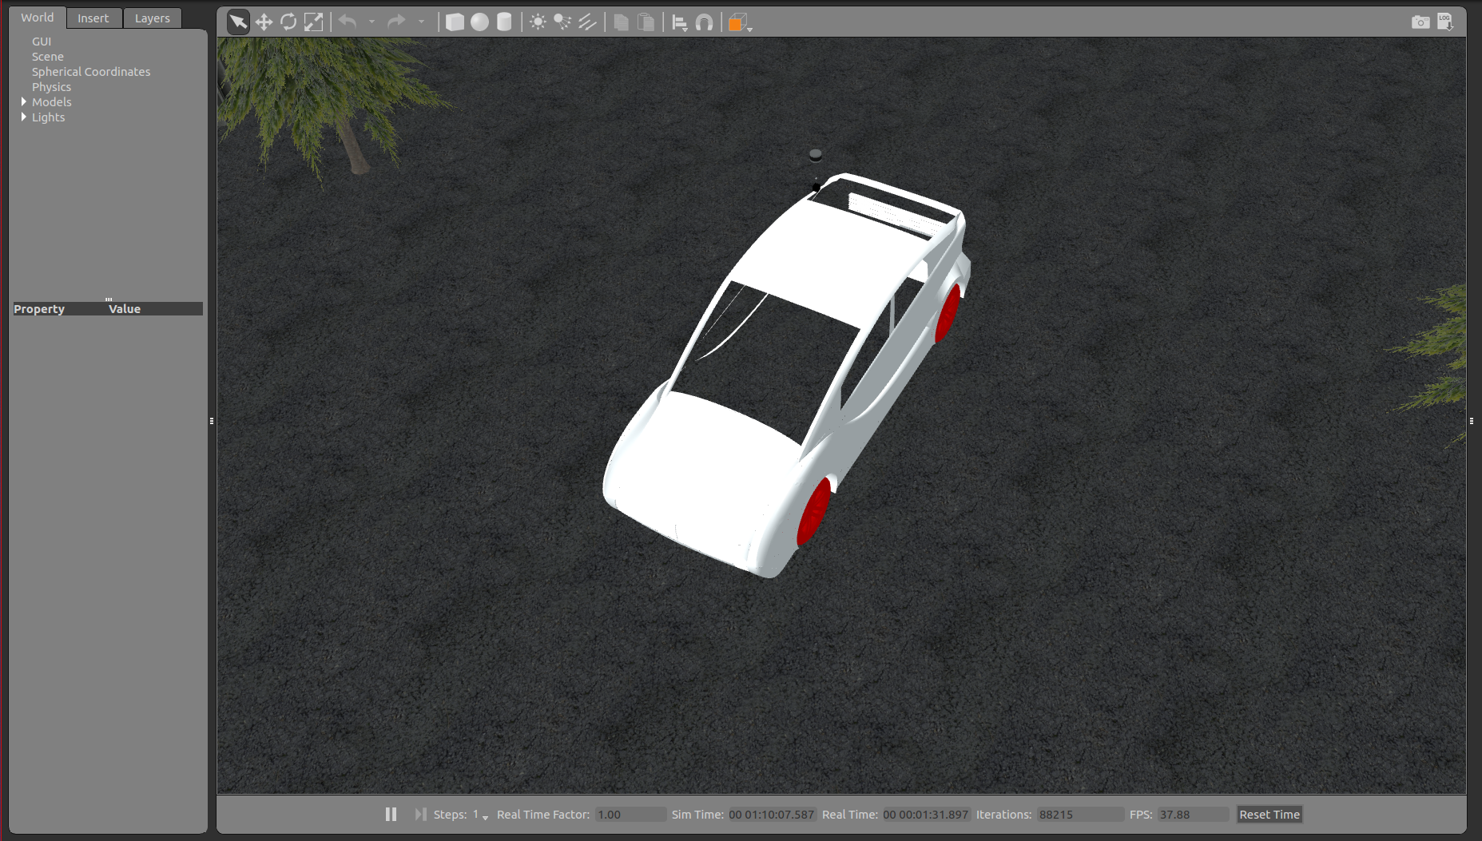
Task: Select Spherical Coordinates item
Action: click(91, 72)
